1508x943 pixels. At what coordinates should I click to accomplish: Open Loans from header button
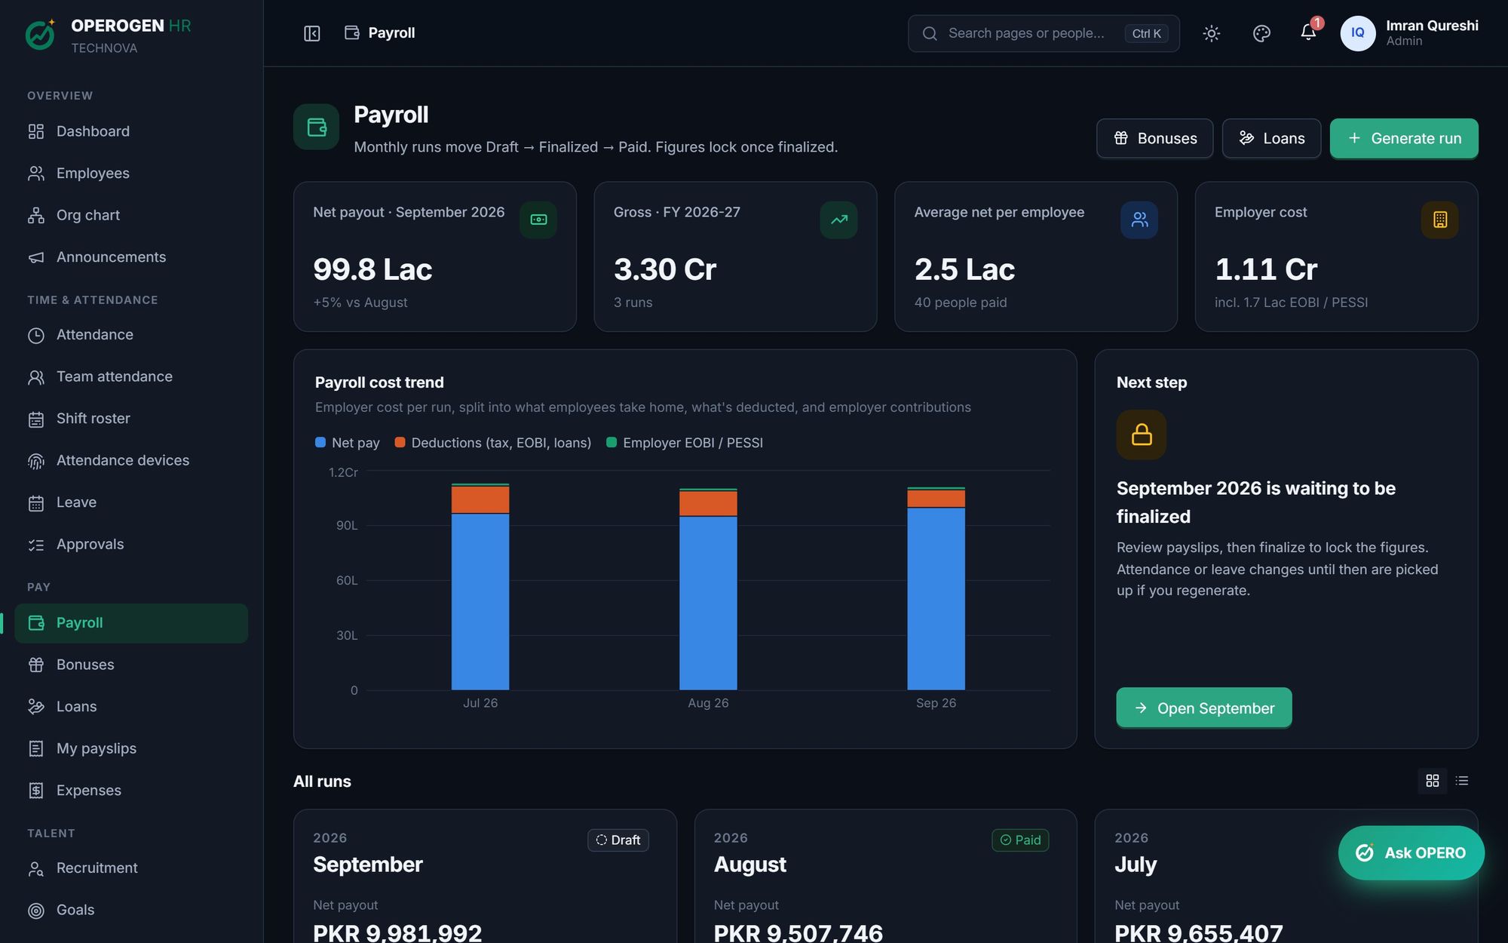[x=1271, y=138]
